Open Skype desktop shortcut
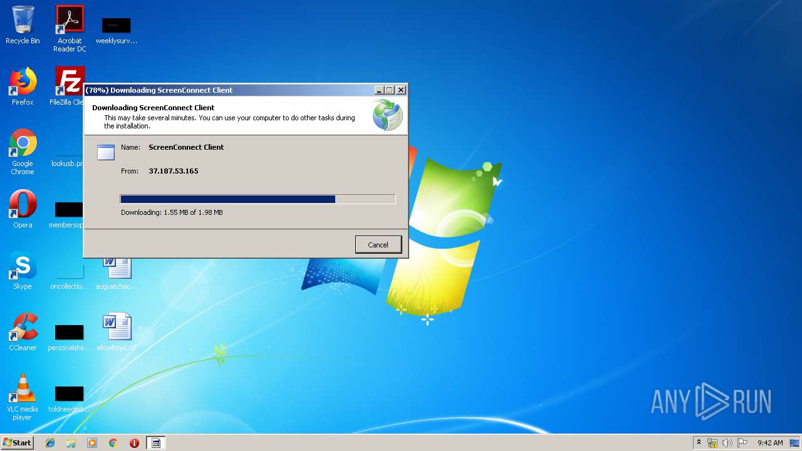802x451 pixels. pyautogui.click(x=23, y=271)
